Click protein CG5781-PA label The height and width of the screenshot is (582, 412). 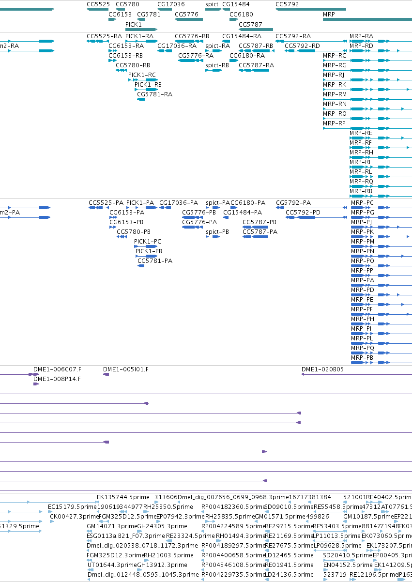pyautogui.click(x=155, y=260)
